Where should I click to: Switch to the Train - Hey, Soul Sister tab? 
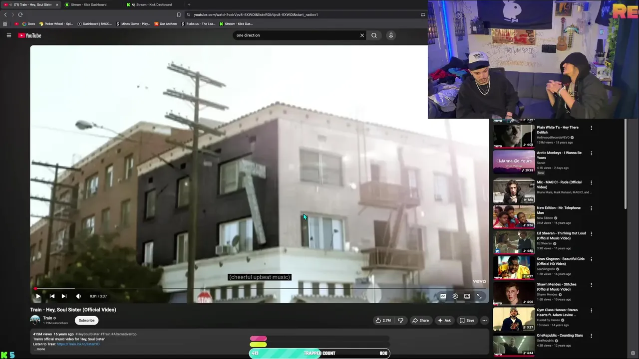pyautogui.click(x=30, y=4)
